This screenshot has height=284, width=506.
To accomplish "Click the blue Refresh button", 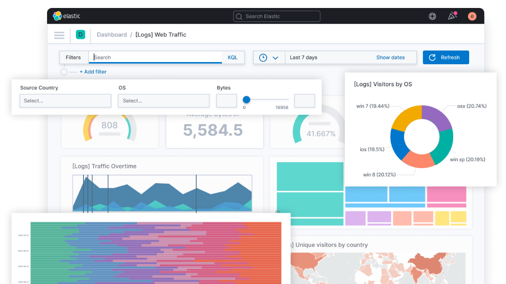I will tap(446, 57).
